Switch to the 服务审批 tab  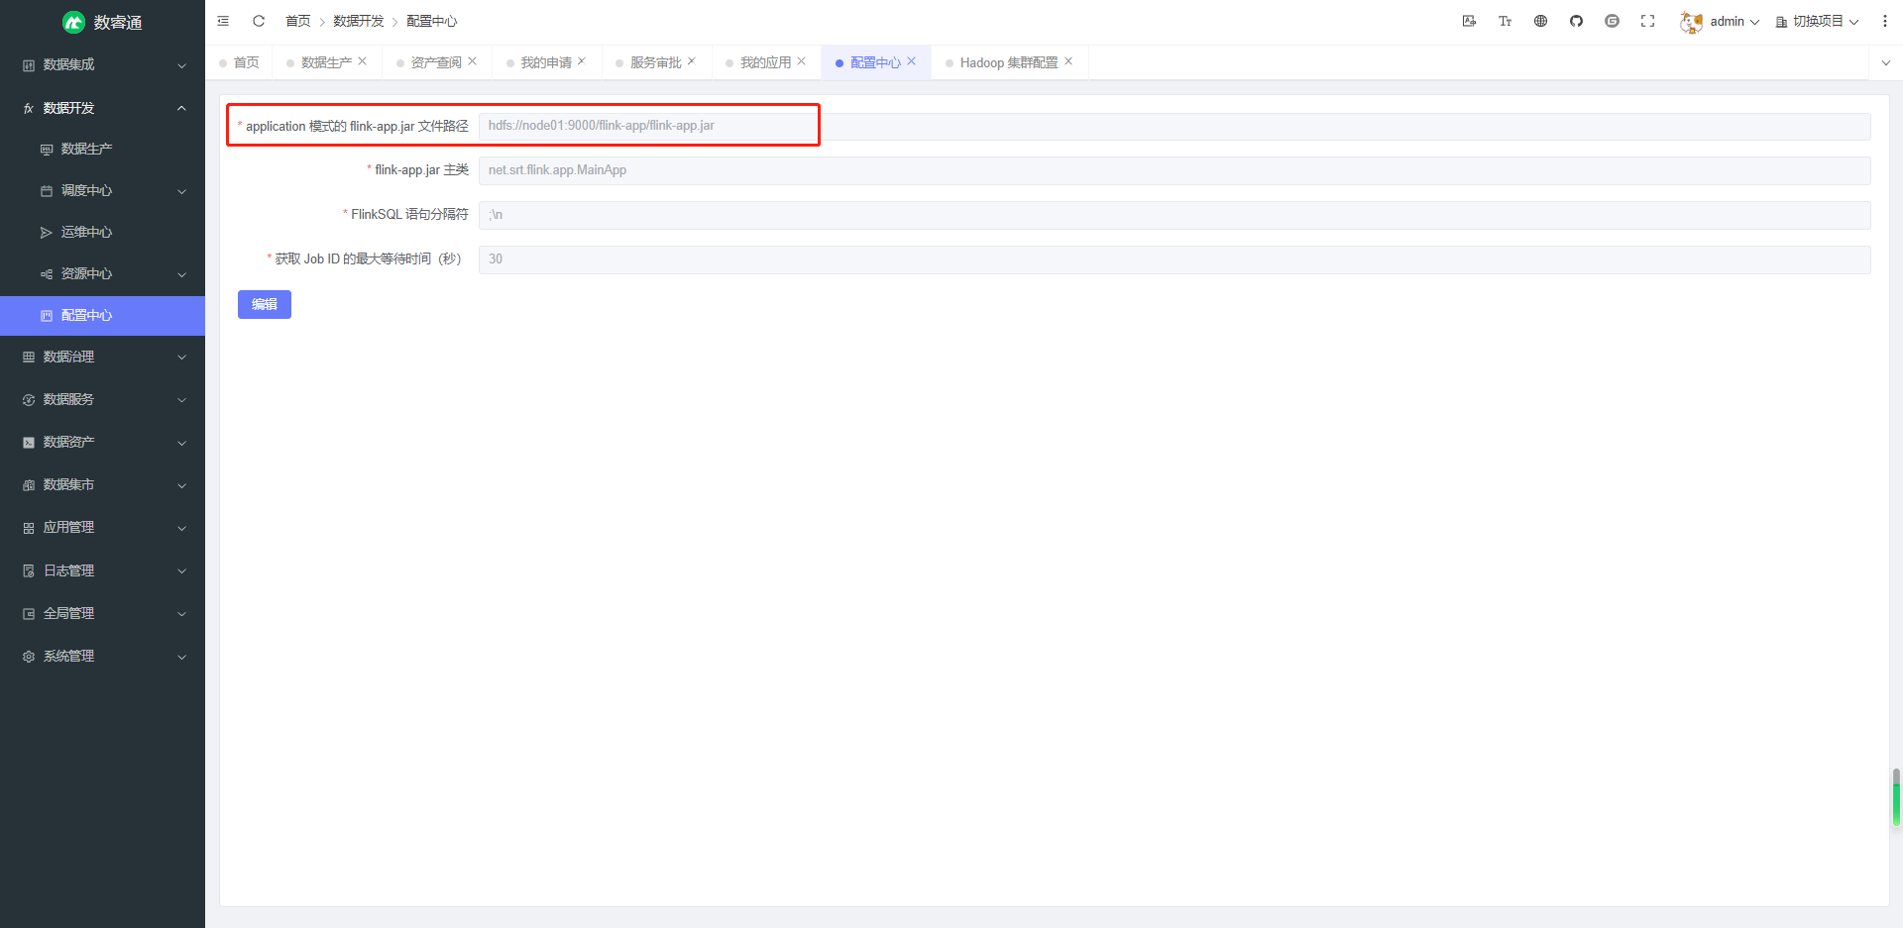[656, 62]
